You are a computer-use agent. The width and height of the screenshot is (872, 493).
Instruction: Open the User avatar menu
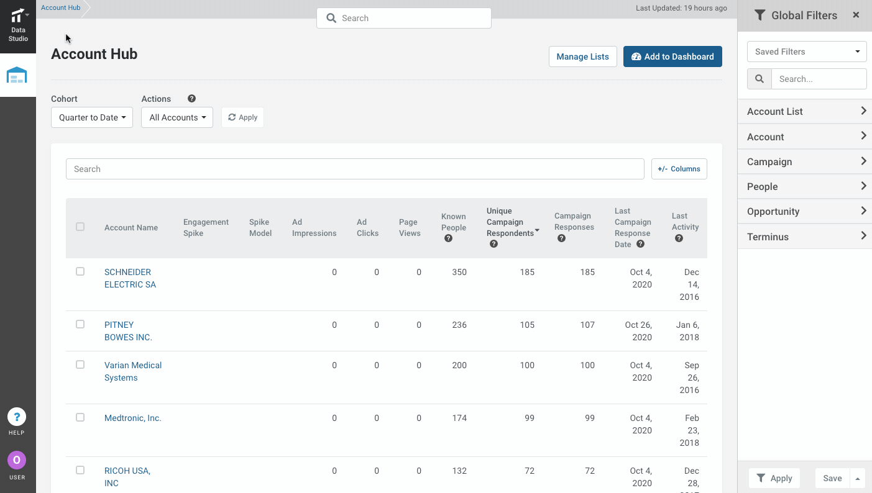(17, 460)
